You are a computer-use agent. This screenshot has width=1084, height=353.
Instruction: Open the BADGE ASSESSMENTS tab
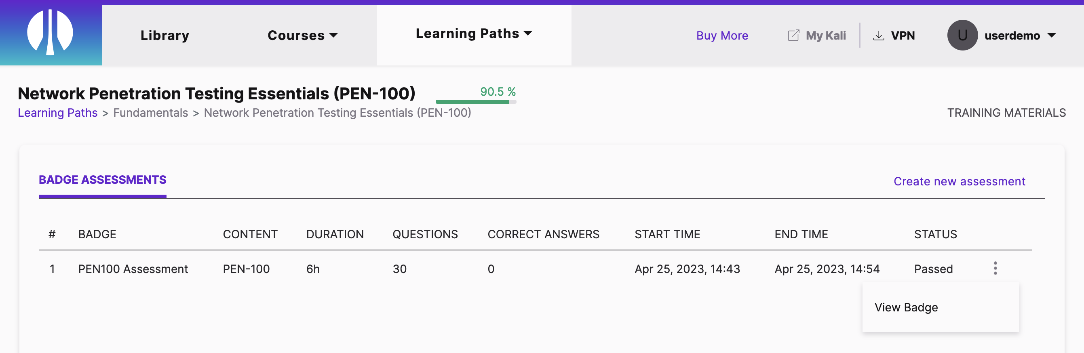(102, 180)
